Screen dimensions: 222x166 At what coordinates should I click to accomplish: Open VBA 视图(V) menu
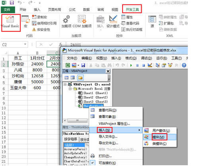101,58
